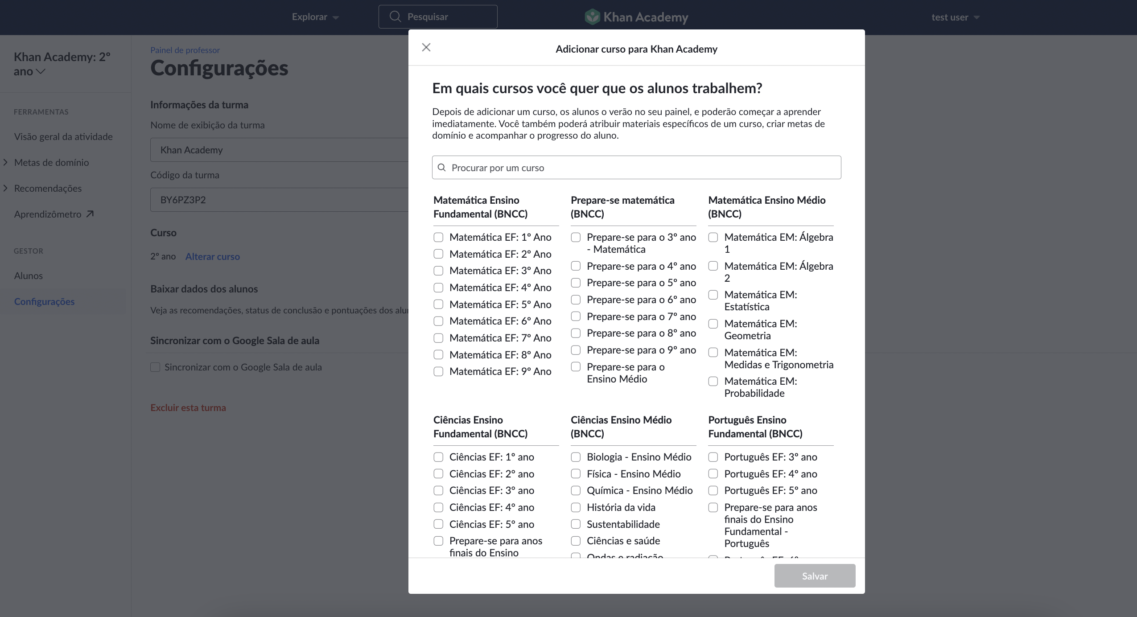
Task: Open Visão geral da atividade
Action: [63, 136]
